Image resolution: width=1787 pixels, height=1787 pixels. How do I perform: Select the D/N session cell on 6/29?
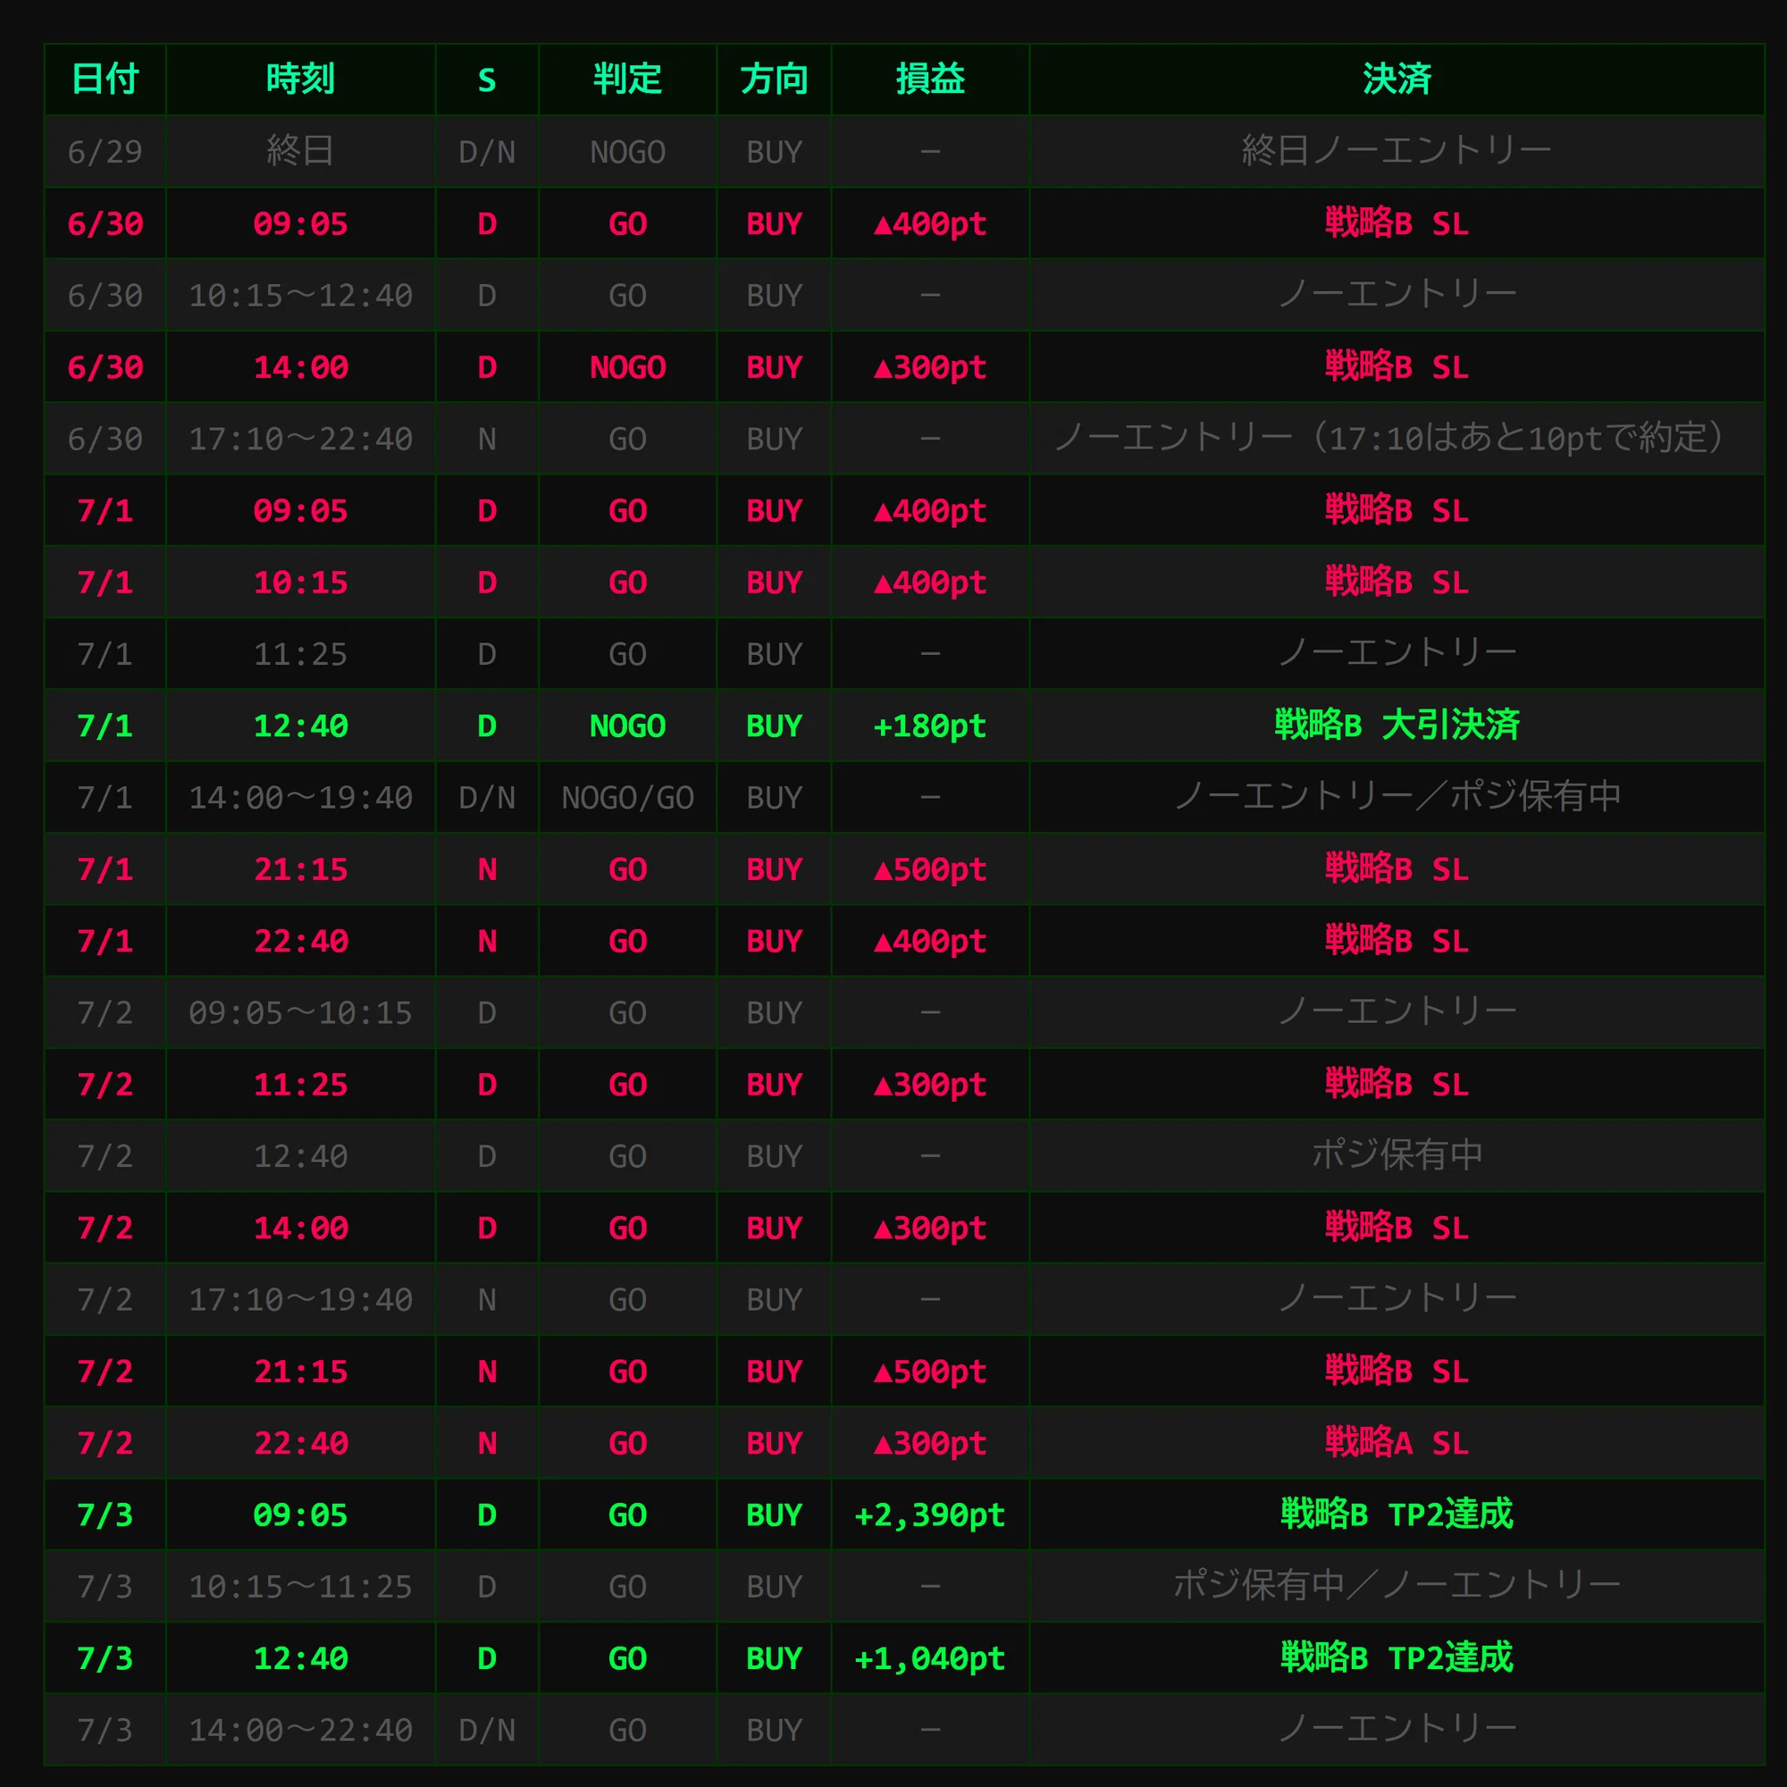[x=488, y=152]
